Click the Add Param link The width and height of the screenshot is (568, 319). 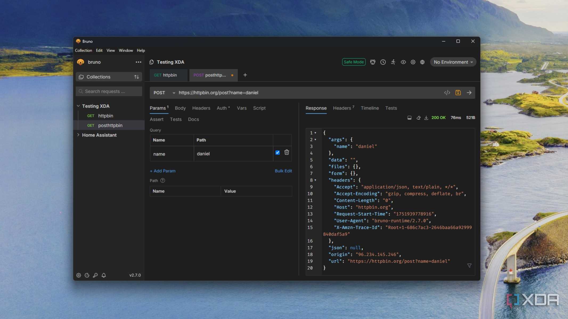[162, 171]
